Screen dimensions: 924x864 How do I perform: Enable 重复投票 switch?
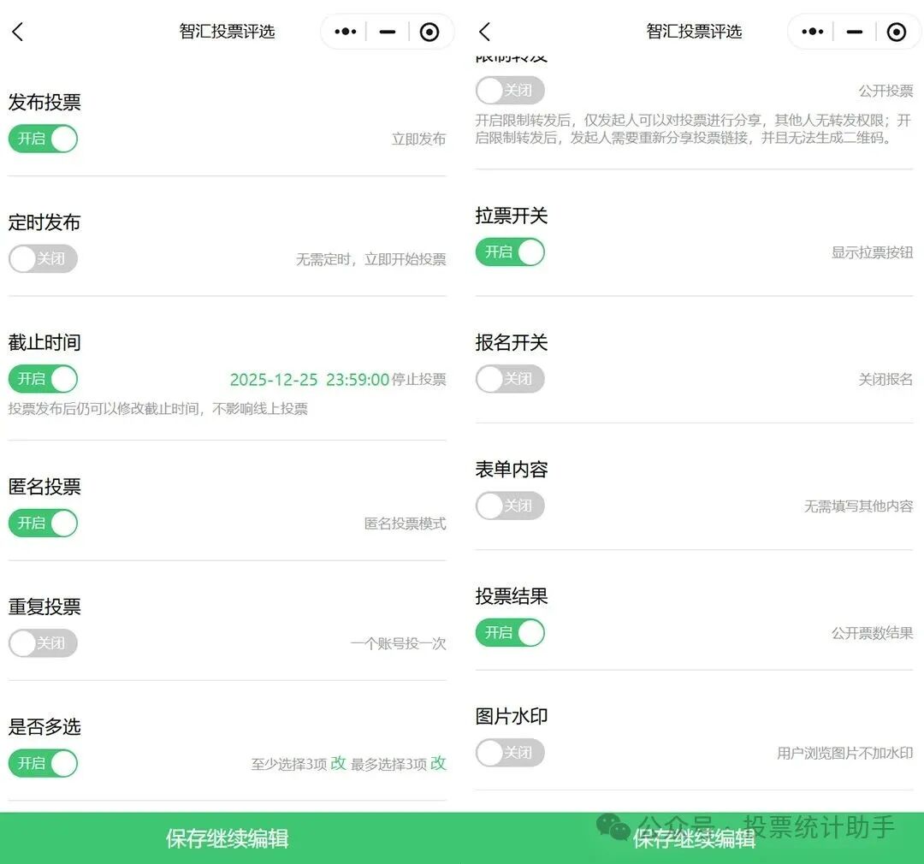(x=42, y=642)
